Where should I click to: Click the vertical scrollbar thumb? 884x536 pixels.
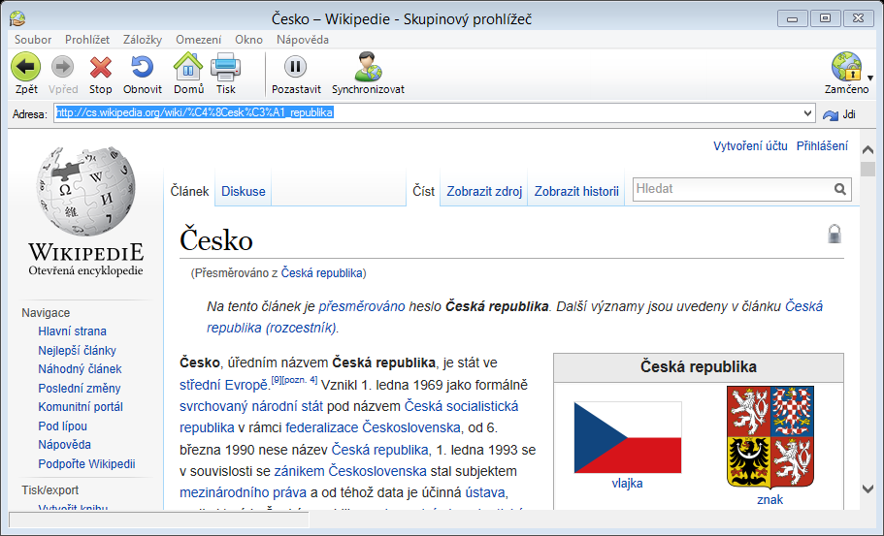pyautogui.click(x=868, y=169)
